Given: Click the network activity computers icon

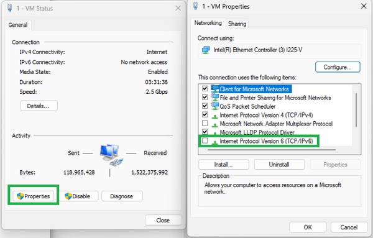Looking at the screenshot, I should (111, 155).
